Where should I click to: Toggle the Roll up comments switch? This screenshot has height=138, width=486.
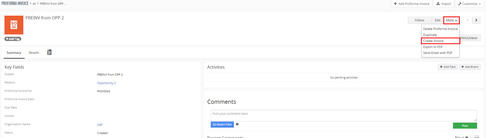click(474, 137)
